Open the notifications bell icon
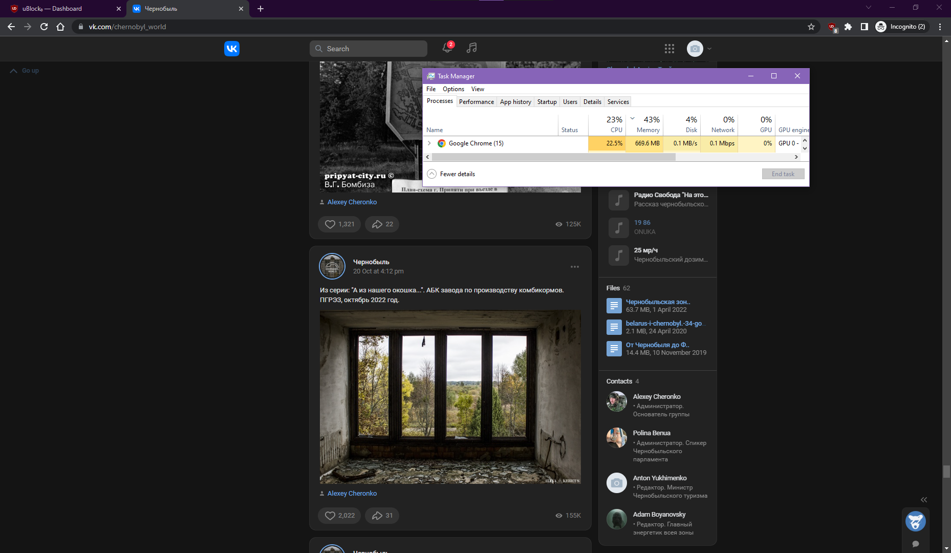Viewport: 951px width, 553px height. point(446,49)
